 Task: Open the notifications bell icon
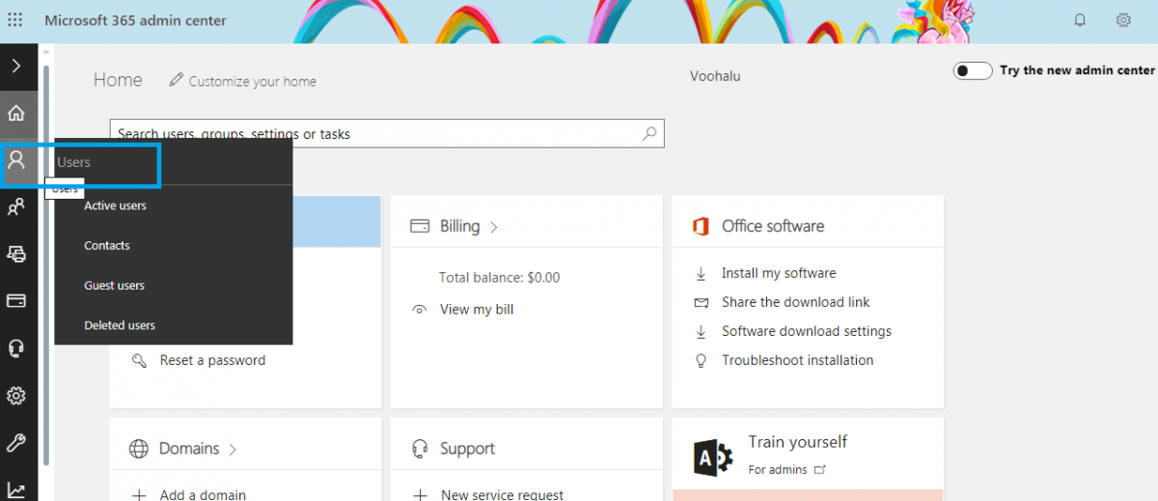coord(1080,20)
